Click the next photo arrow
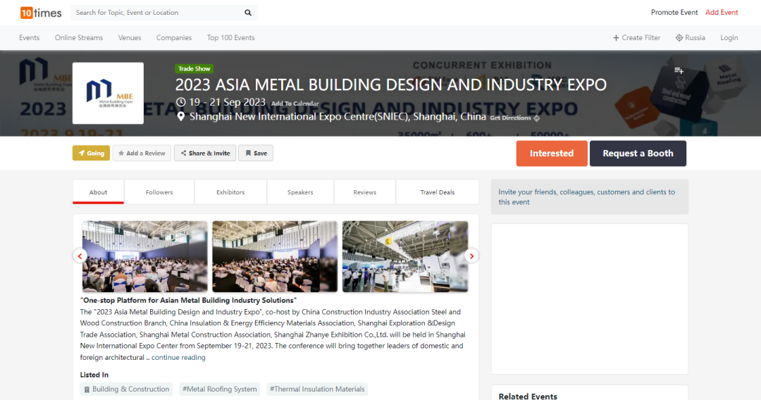Viewport: 761px width, 400px height. pos(471,256)
